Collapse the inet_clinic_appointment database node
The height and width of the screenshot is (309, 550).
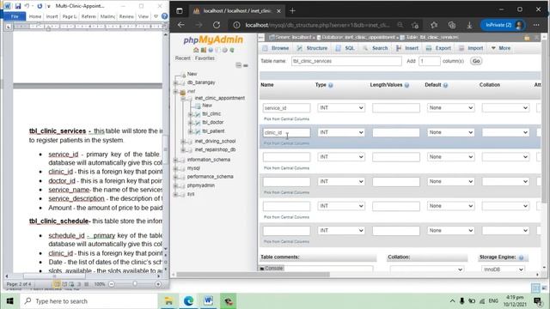(183, 99)
